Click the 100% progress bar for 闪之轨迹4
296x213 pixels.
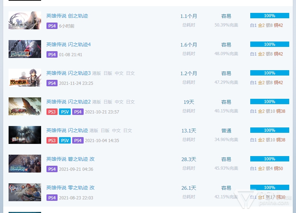[x=270, y=44]
